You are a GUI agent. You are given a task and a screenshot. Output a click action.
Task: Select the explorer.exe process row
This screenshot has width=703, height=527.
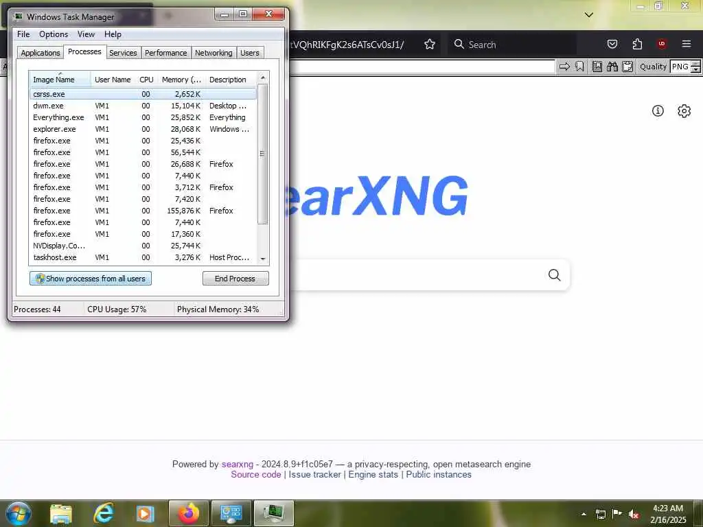pyautogui.click(x=143, y=129)
